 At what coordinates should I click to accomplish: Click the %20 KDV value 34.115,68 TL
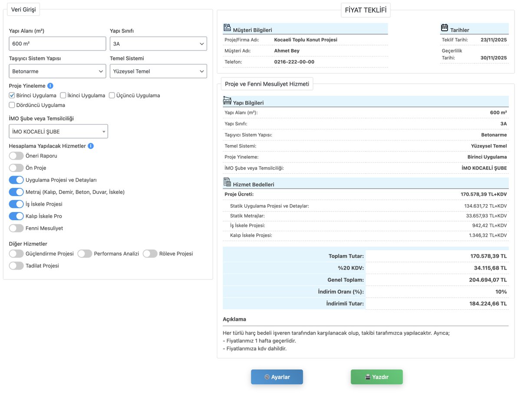click(x=490, y=268)
